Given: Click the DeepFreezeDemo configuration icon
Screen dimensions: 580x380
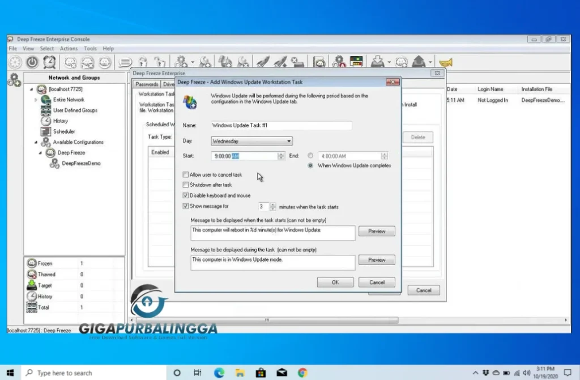Looking at the screenshot, I should [54, 163].
